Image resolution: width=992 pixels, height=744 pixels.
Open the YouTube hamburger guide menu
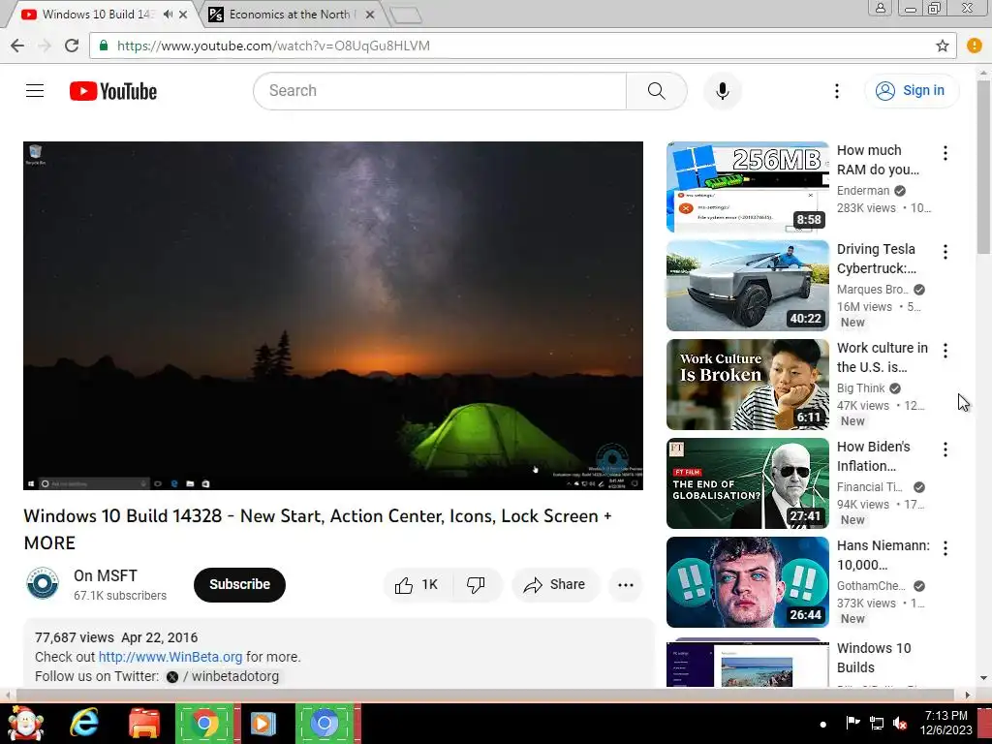(x=35, y=90)
